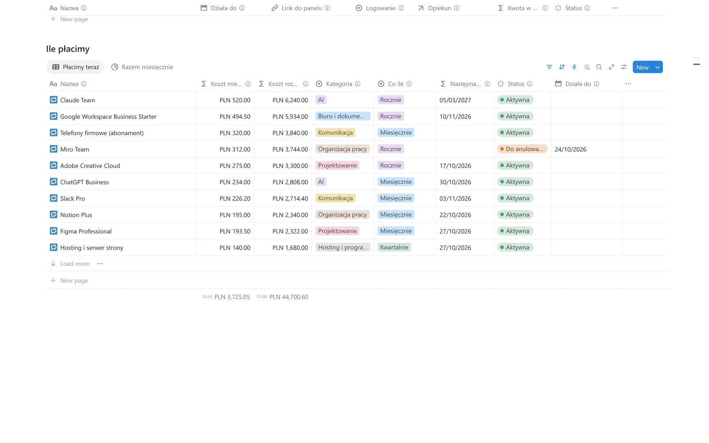Open database full-page expand arrows icon
The width and height of the screenshot is (709, 443).
[612, 67]
